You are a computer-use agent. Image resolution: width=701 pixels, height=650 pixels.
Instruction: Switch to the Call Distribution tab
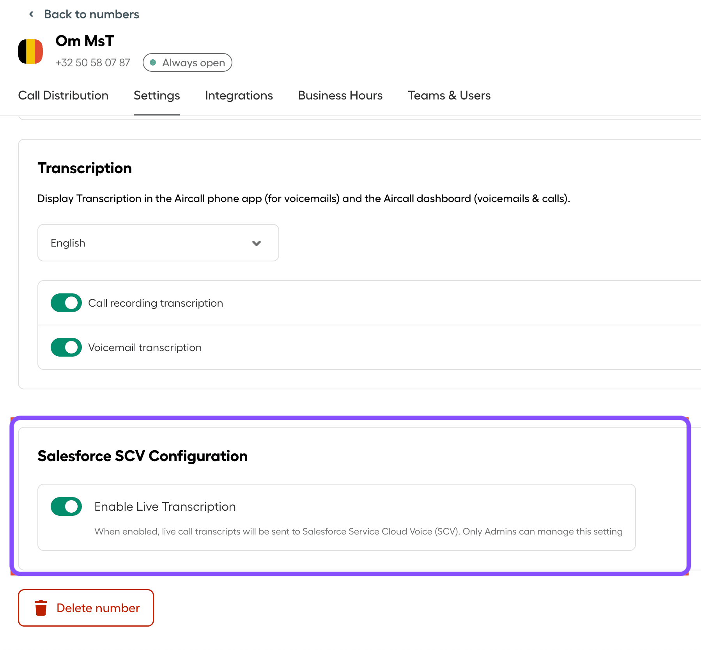[x=63, y=95]
